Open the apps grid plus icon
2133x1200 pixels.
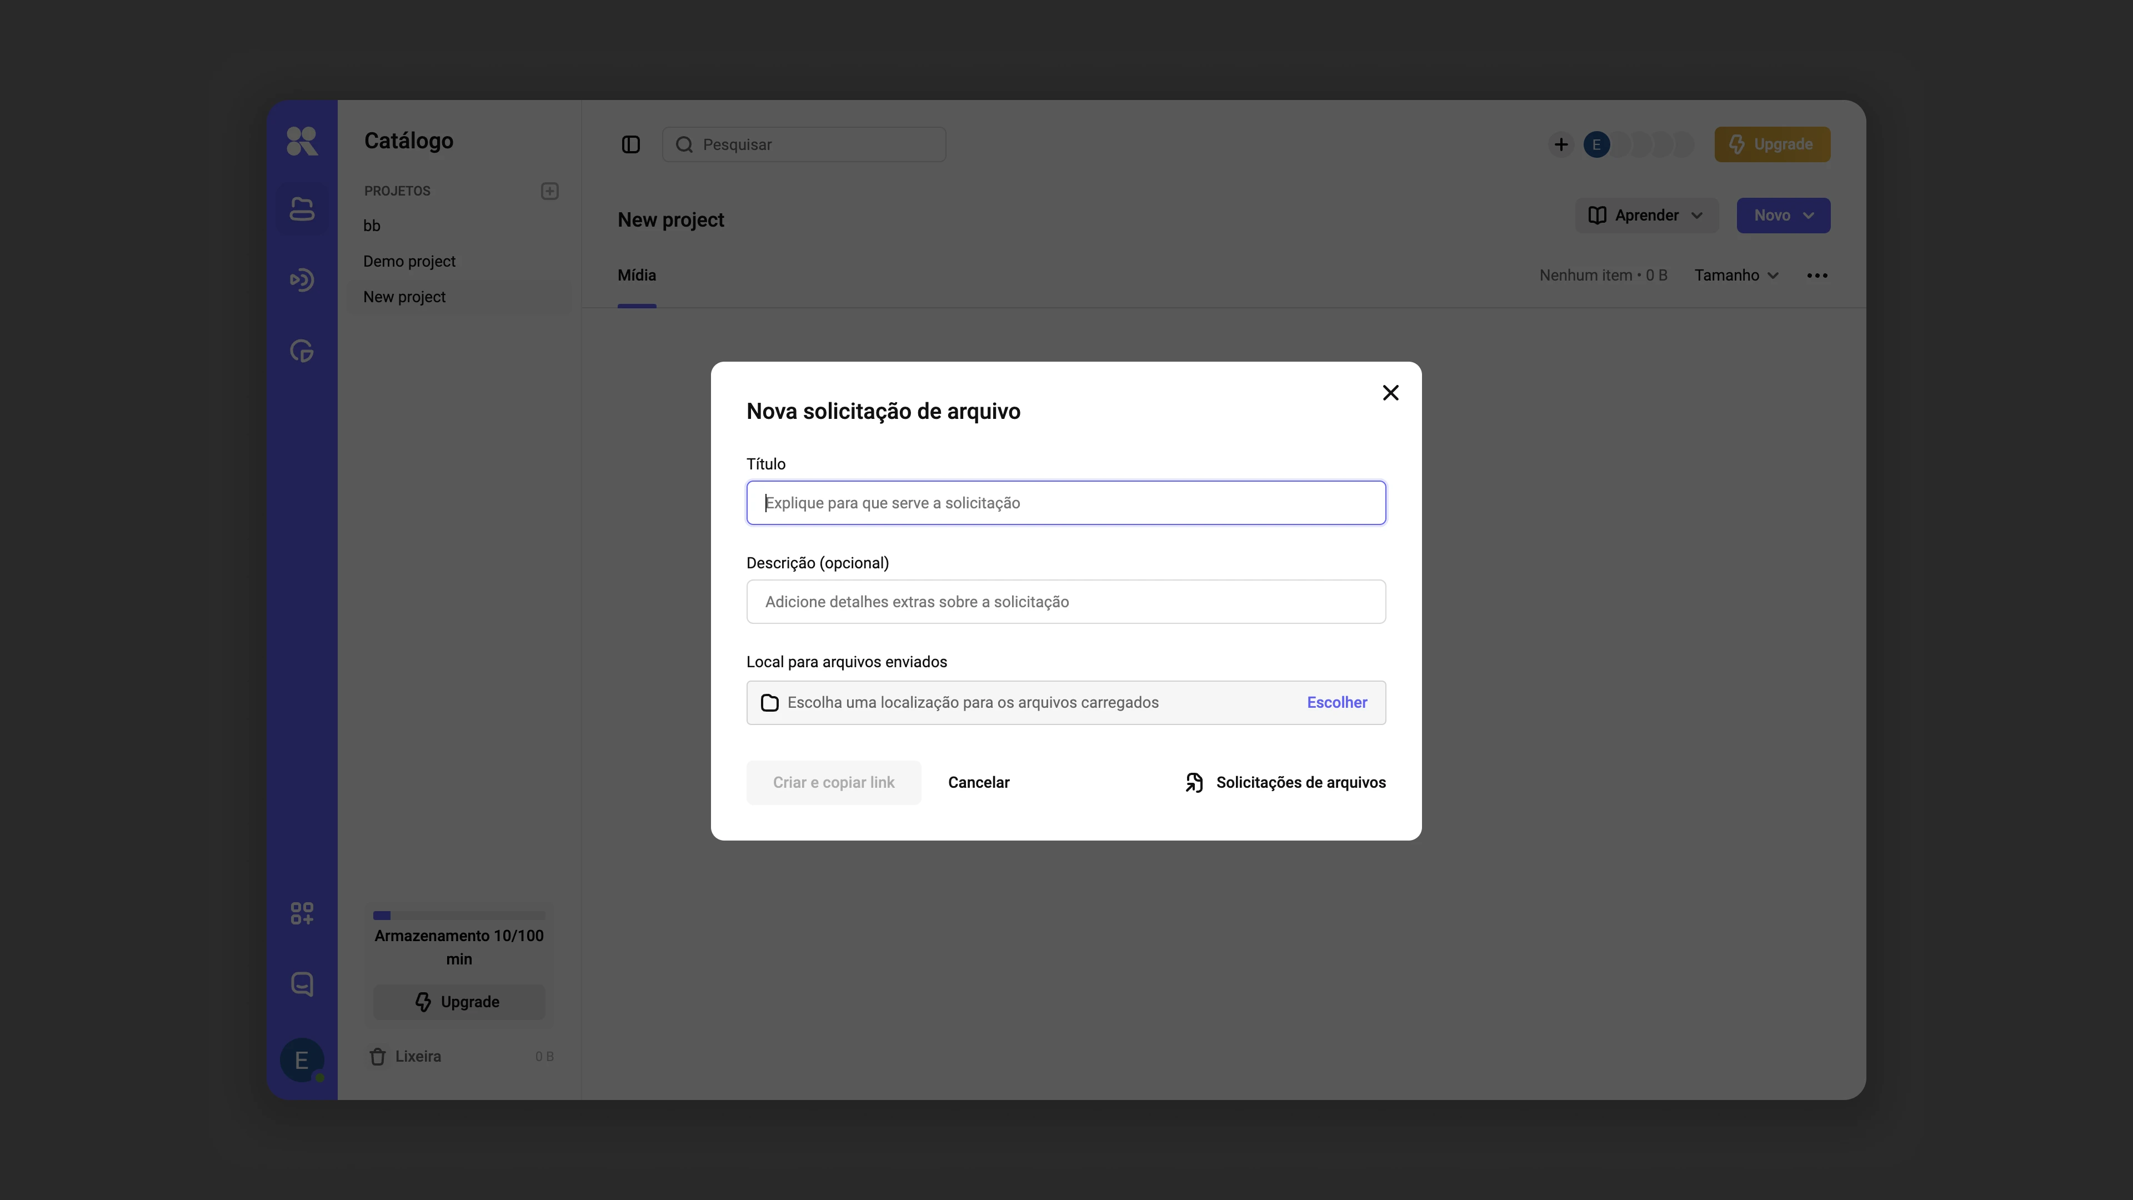[x=302, y=913]
